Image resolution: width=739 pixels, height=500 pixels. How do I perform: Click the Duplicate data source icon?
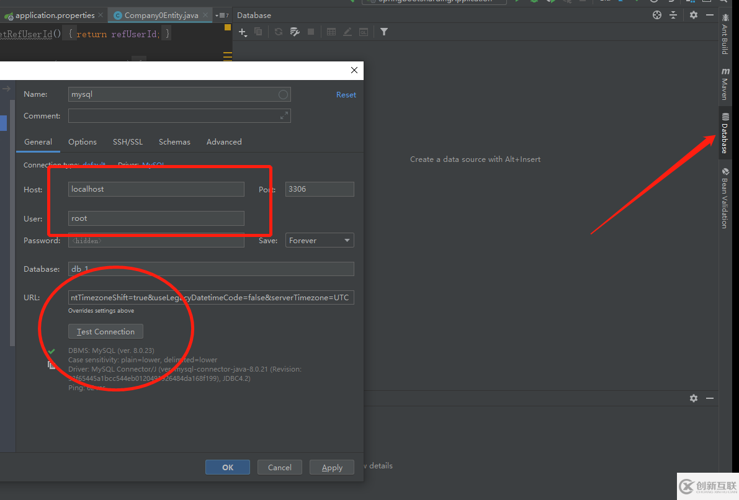(x=258, y=32)
